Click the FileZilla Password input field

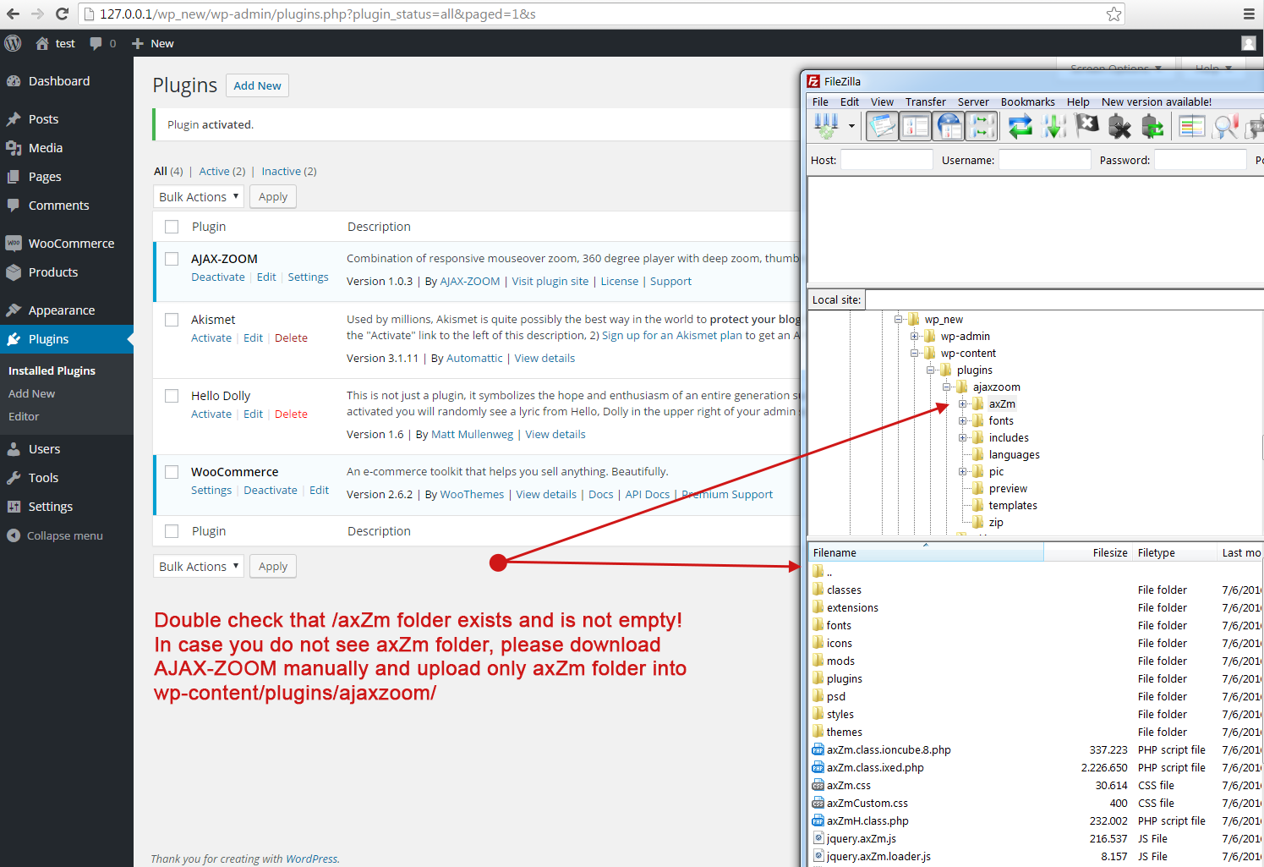[x=1201, y=160]
